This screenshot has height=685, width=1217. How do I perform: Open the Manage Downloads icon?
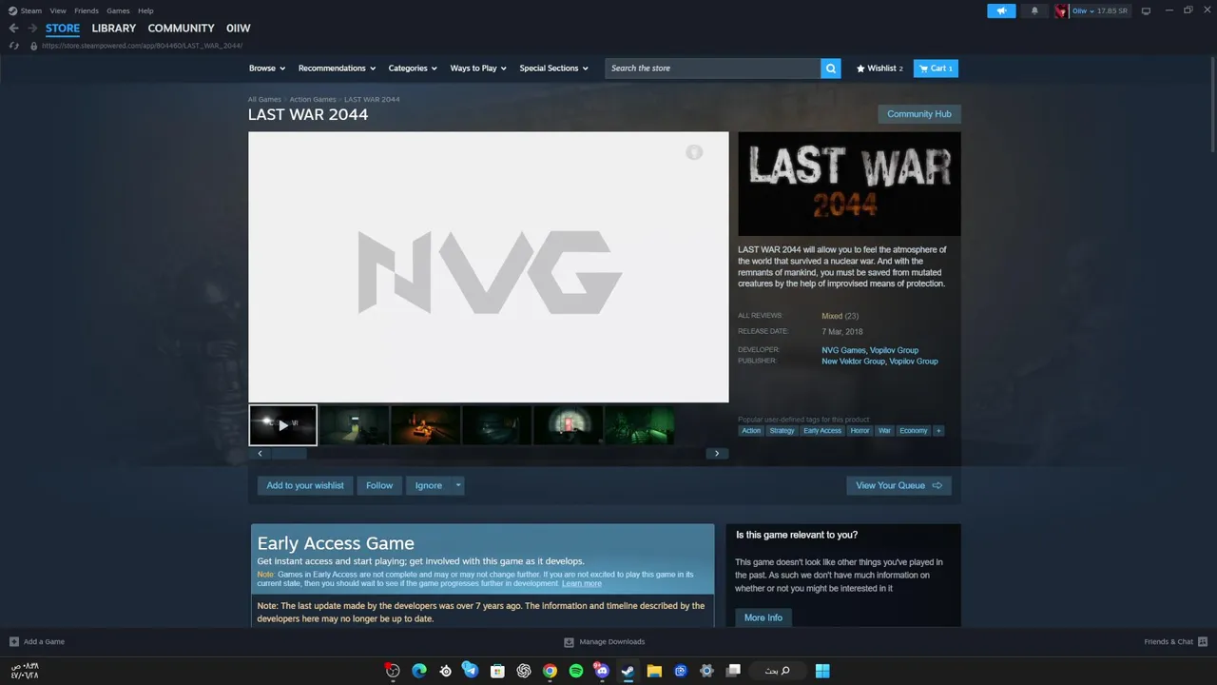(569, 641)
